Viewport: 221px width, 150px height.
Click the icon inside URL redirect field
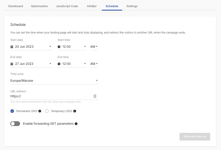click(95, 96)
